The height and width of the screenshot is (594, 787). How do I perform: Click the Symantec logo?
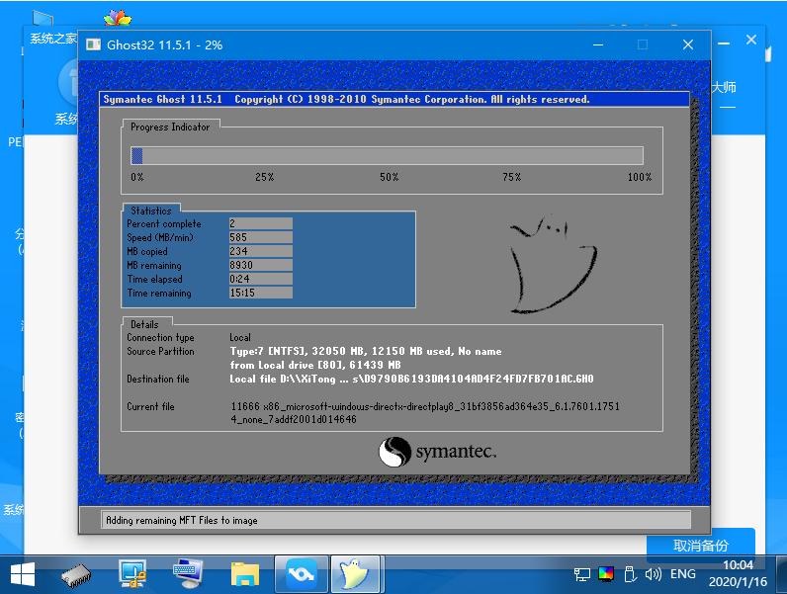point(437,452)
